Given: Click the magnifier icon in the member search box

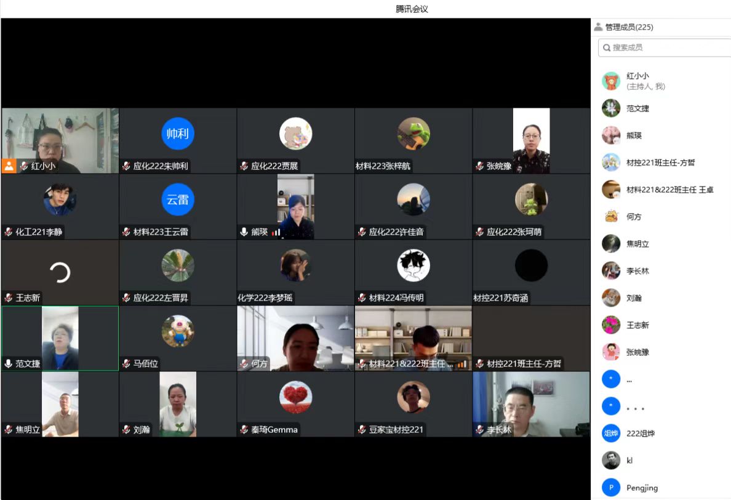Looking at the screenshot, I should pyautogui.click(x=607, y=47).
